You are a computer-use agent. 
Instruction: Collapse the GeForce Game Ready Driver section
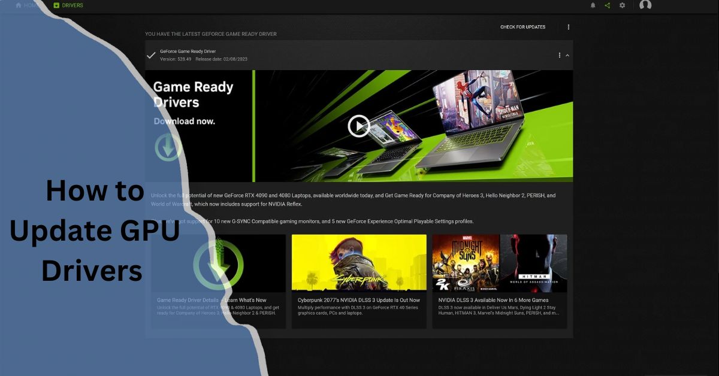click(567, 55)
